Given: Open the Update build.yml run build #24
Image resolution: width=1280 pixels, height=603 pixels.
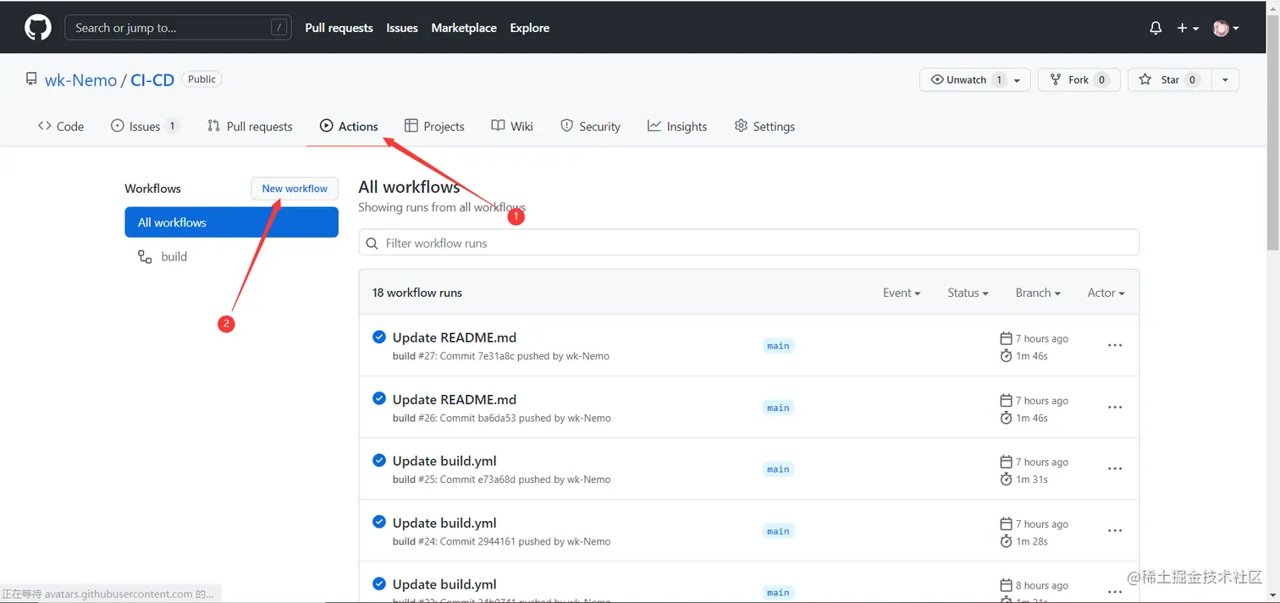Looking at the screenshot, I should point(444,523).
